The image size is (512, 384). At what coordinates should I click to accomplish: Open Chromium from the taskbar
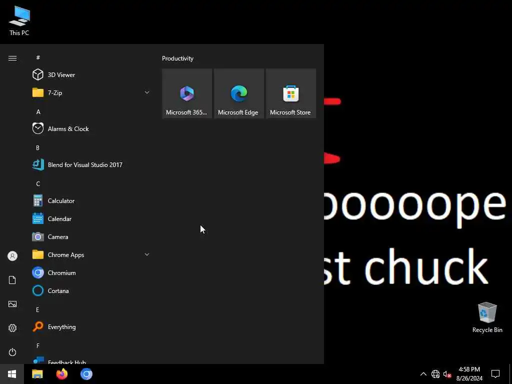[x=86, y=374]
